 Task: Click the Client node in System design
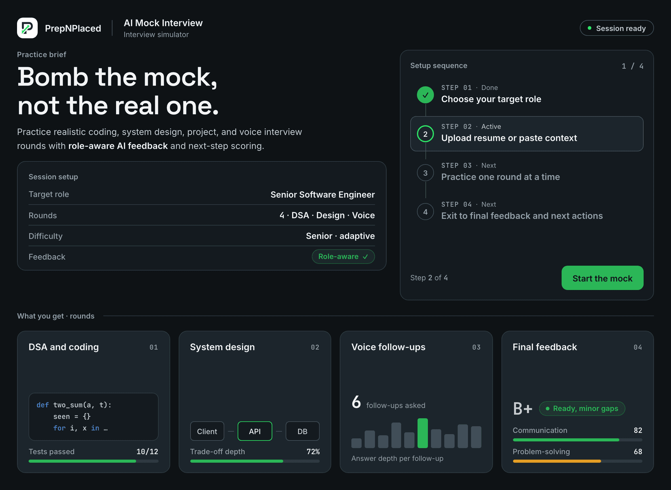(x=207, y=431)
